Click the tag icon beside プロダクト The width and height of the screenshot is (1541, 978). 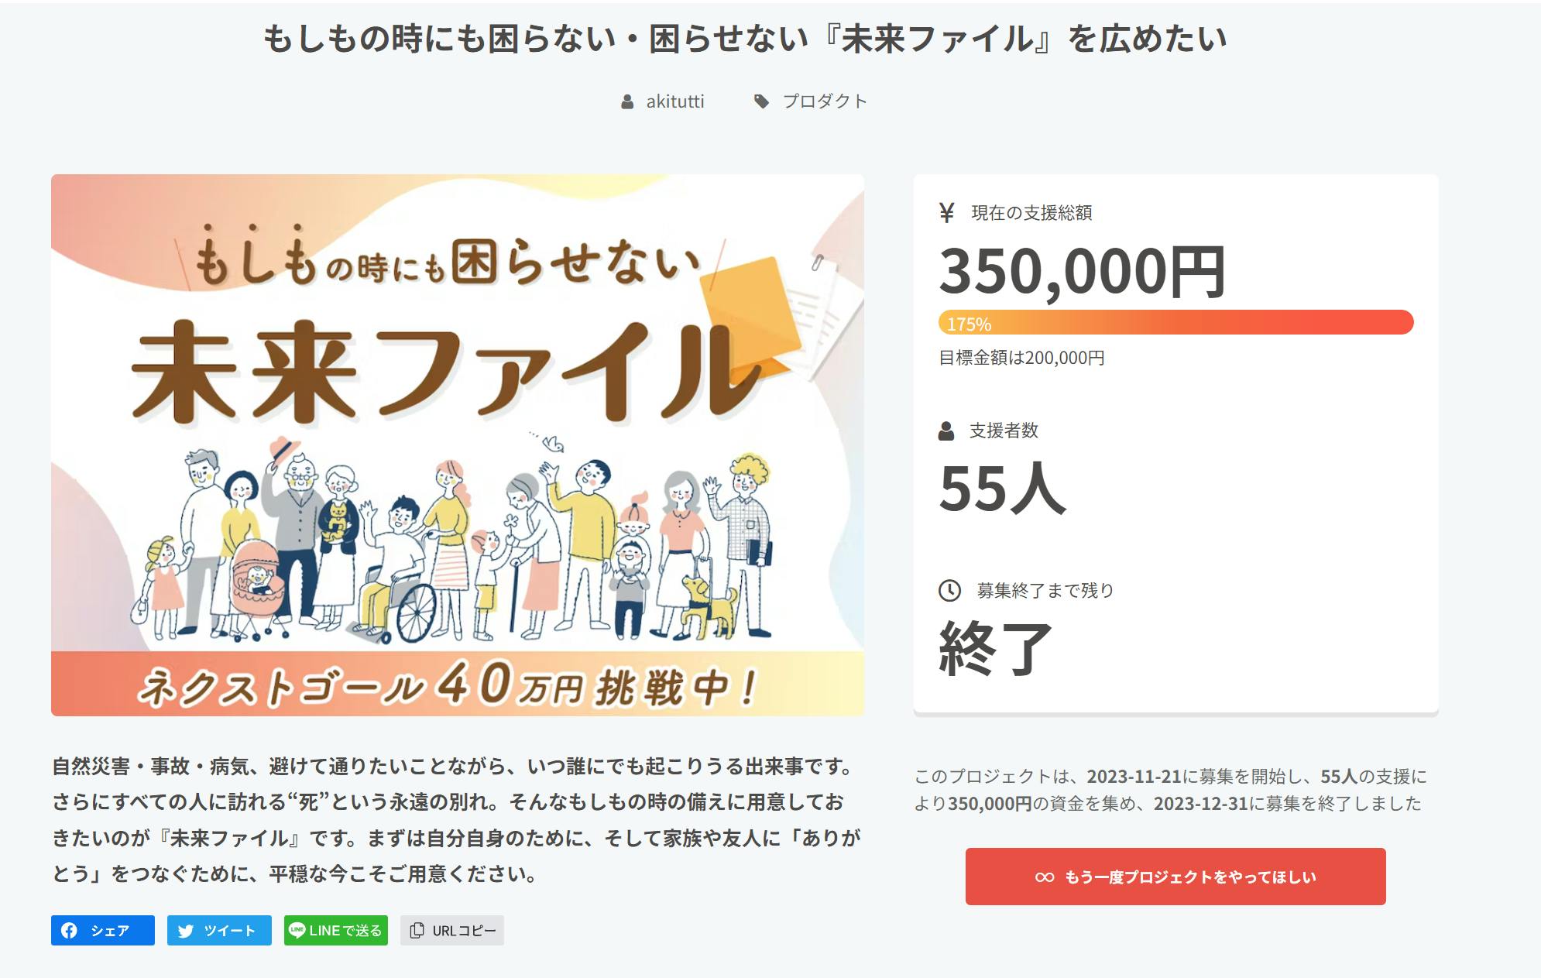761,101
